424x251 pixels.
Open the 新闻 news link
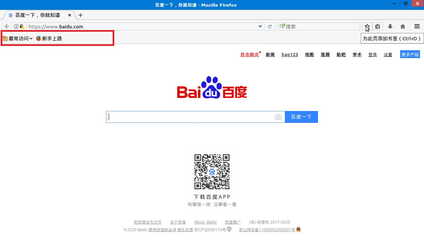tap(270, 55)
